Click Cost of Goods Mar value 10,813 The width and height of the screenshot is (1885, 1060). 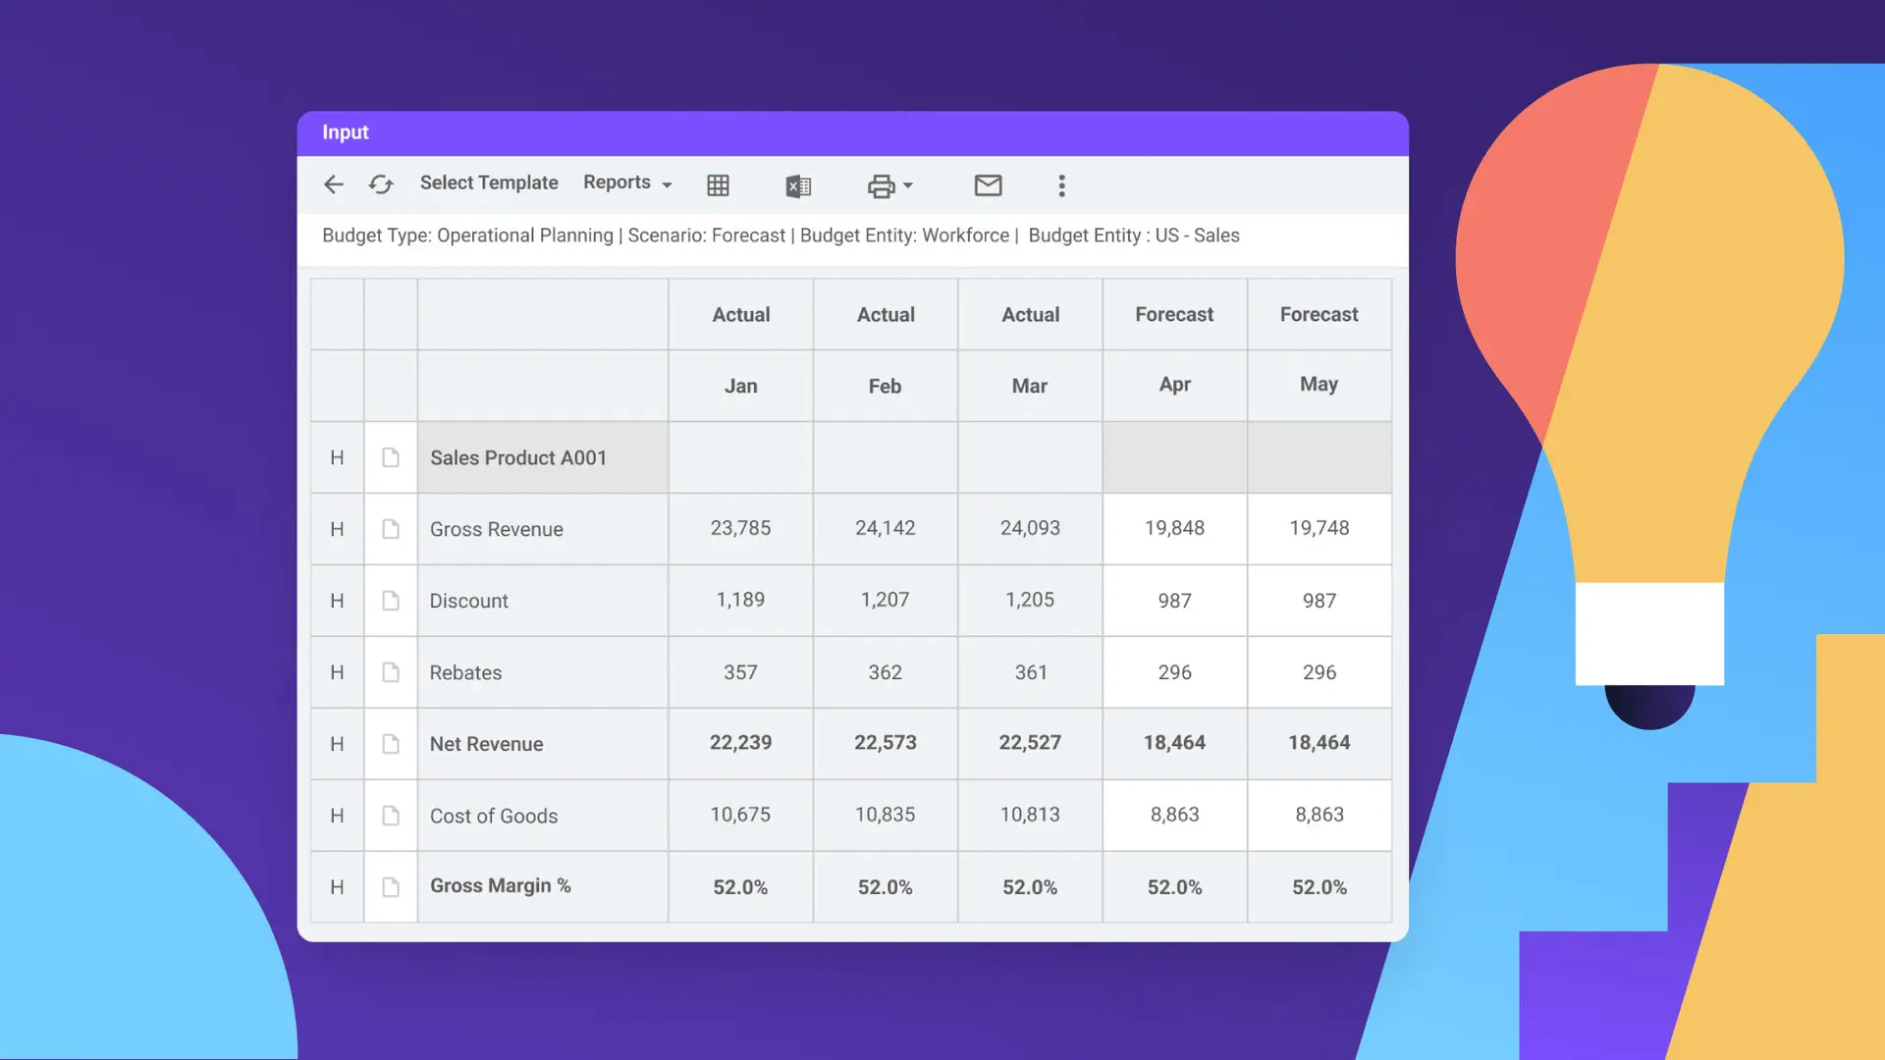pos(1030,815)
